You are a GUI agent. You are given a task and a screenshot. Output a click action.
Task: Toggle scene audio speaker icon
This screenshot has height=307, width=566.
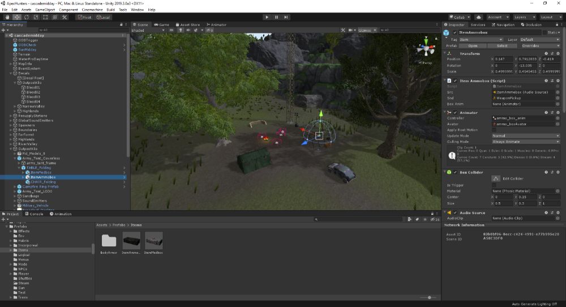tap(188, 31)
